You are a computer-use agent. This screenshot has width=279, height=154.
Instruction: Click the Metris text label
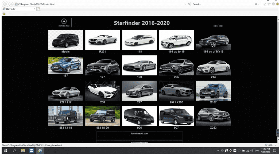point(66,52)
